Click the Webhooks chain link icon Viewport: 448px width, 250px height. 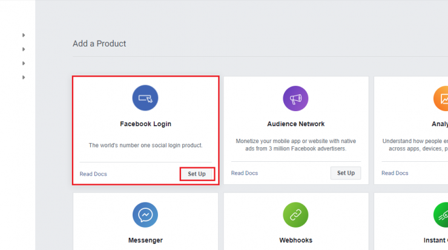(295, 214)
